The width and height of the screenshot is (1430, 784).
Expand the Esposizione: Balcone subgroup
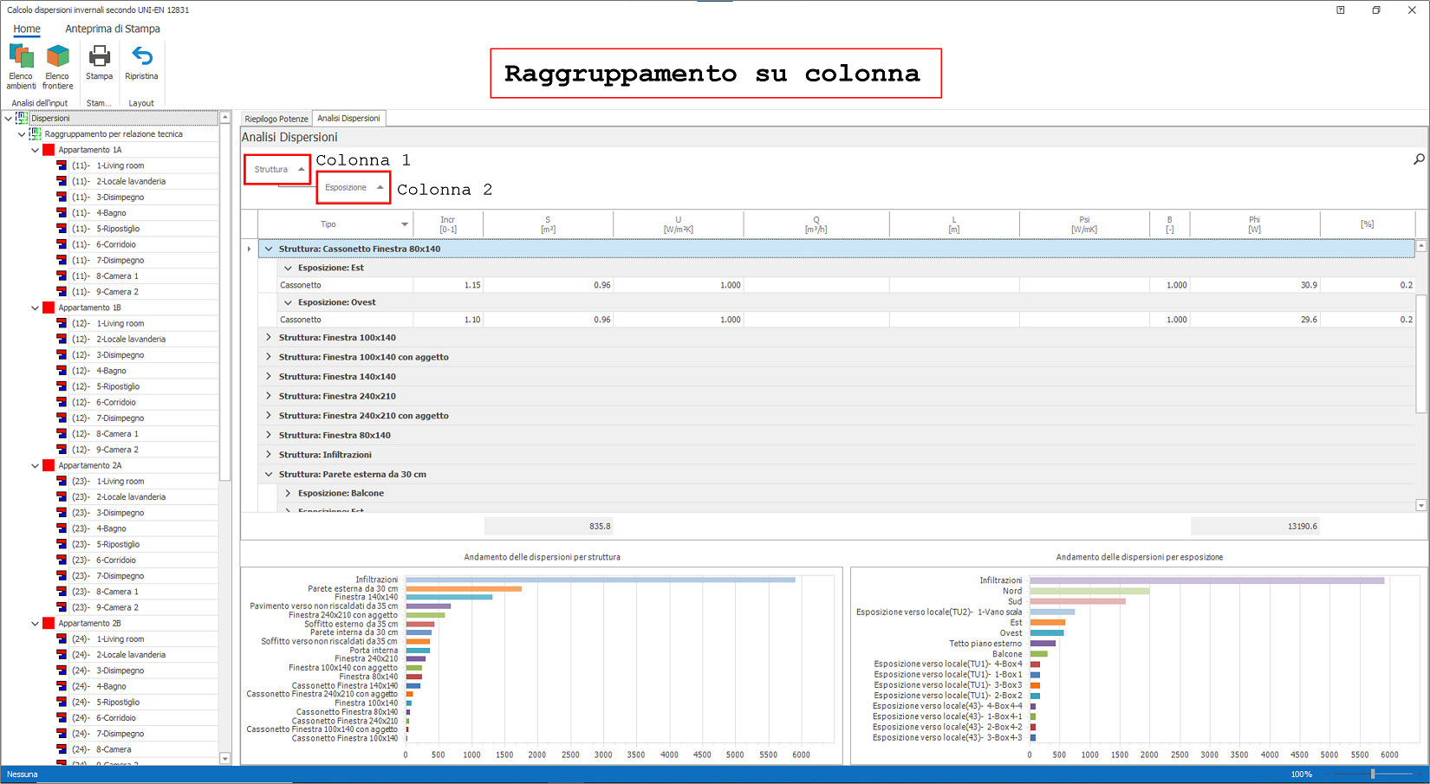click(288, 494)
